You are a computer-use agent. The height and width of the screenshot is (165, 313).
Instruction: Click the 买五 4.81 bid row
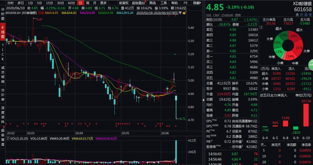pyautogui.click(x=232, y=78)
